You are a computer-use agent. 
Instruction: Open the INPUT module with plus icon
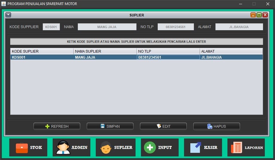[x=159, y=147]
